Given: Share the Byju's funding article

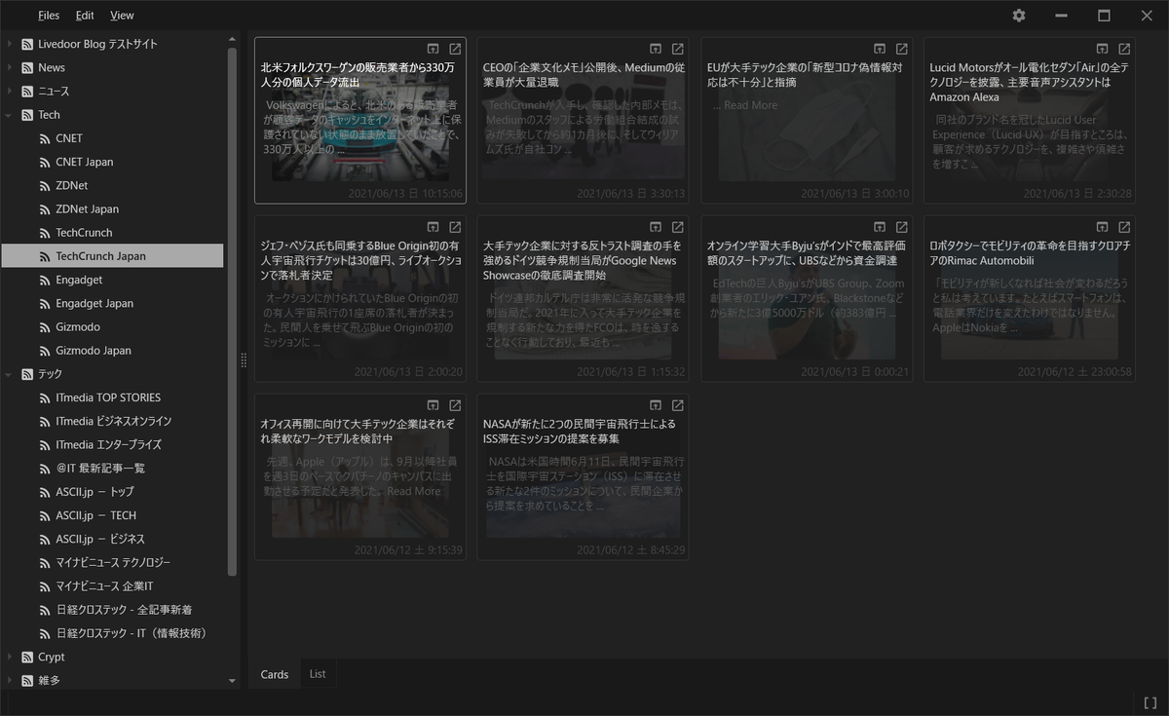Looking at the screenshot, I should click(x=878, y=226).
